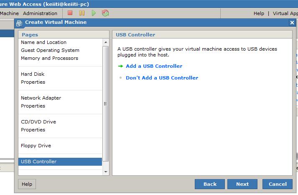Click the Create Virtual Machine title icon
298x195 pixels.
coord(19,23)
